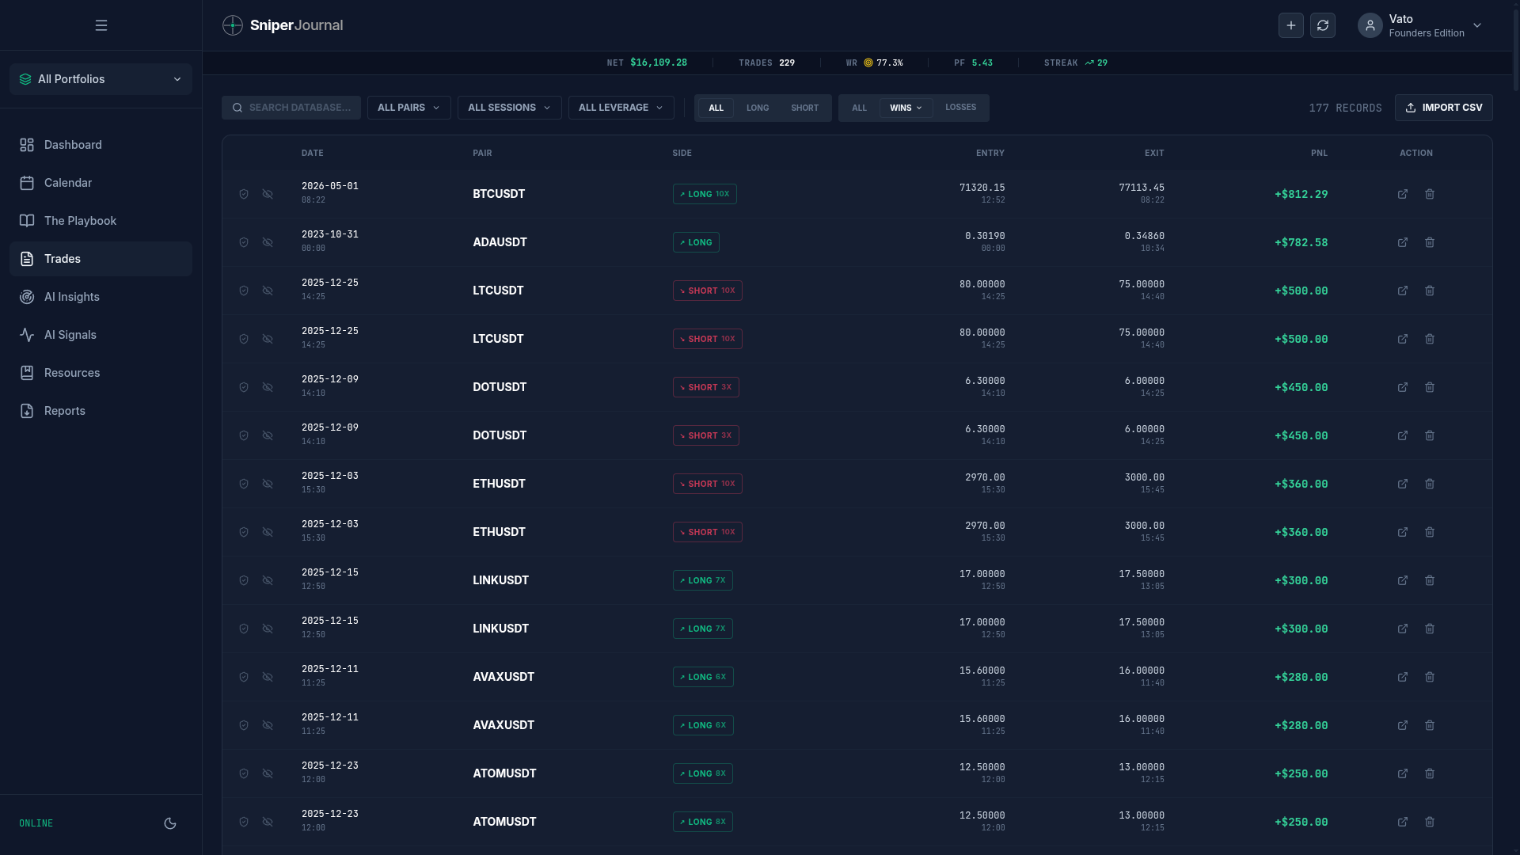Image resolution: width=1520 pixels, height=855 pixels.
Task: Toggle visibility eye on BTCUSDT row
Action: point(268,194)
